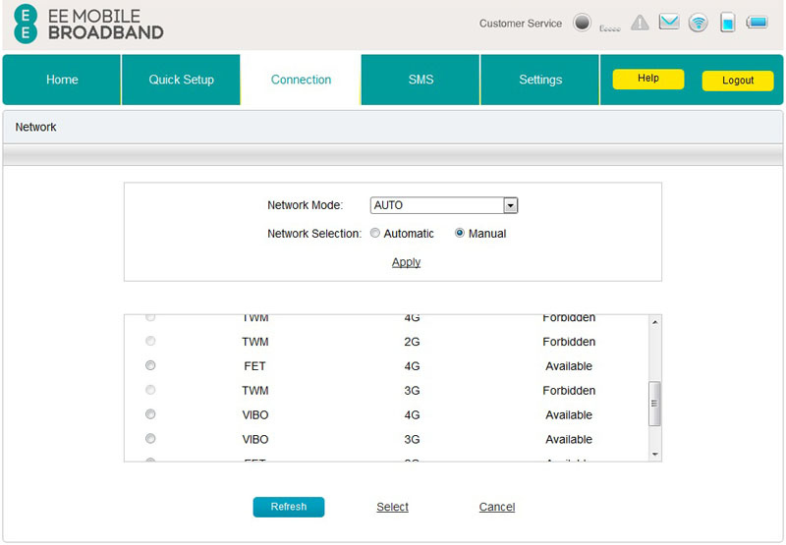786x545 pixels.
Task: Switch to the SMS tab
Action: 421,80
